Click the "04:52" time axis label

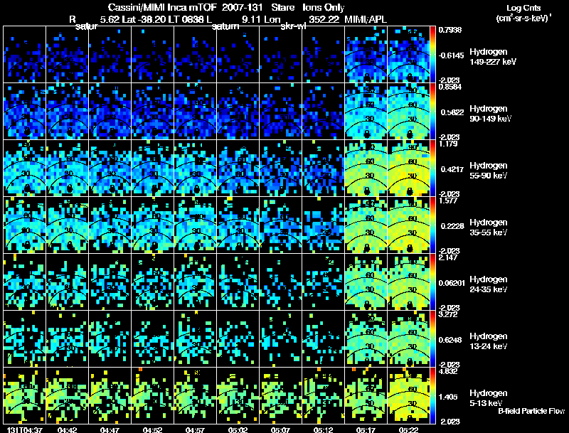click(x=152, y=429)
